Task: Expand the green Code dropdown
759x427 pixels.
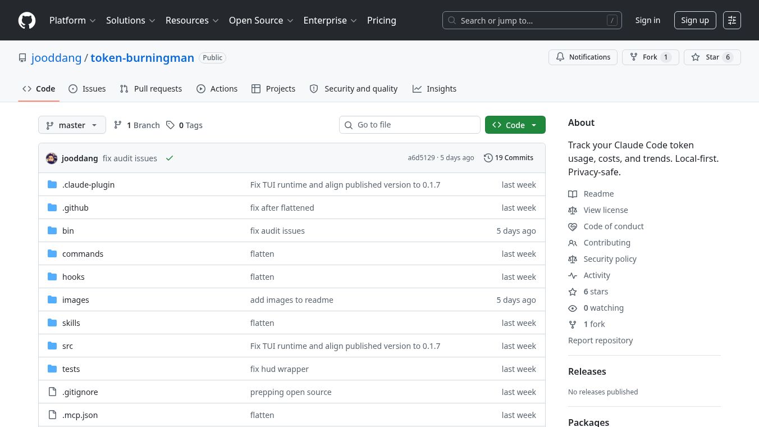Action: 515,125
